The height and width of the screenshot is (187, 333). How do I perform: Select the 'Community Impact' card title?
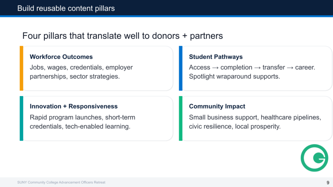click(217, 106)
